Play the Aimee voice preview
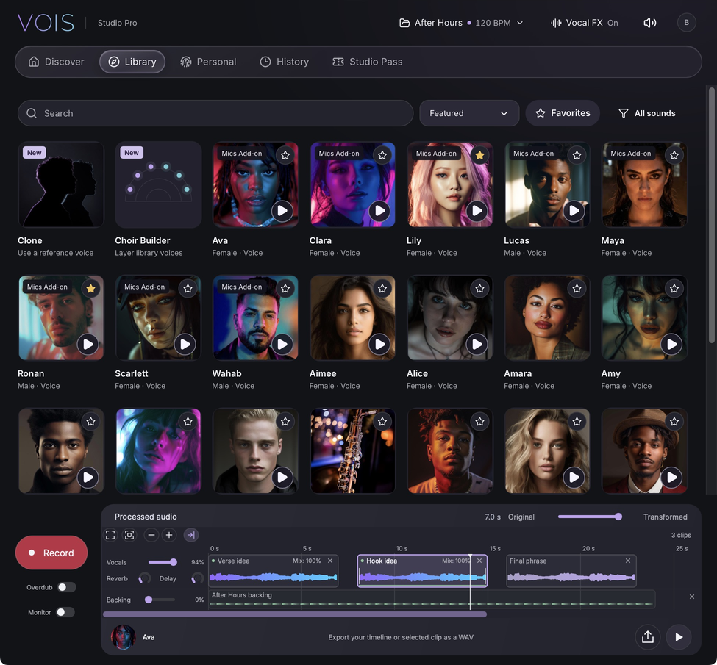Image resolution: width=717 pixels, height=665 pixels. click(x=379, y=344)
